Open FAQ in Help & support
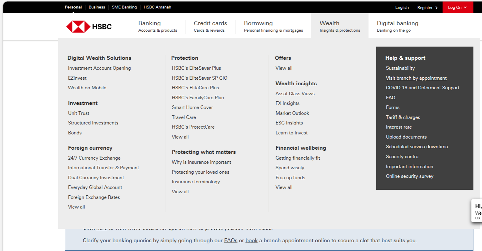482x251 pixels. [390, 98]
